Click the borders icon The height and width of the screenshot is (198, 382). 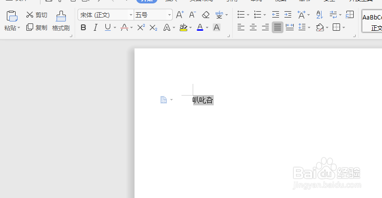(x=337, y=27)
